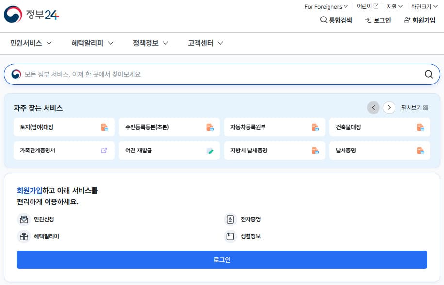This screenshot has width=444, height=285.
Task: Click the next arrow in 자주 찾는 서비스
Action: 389,107
